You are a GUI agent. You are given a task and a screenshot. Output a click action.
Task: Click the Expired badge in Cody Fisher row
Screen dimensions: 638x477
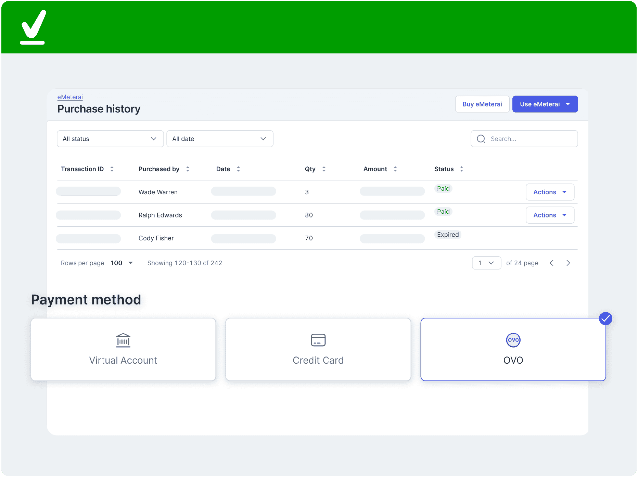click(x=448, y=235)
